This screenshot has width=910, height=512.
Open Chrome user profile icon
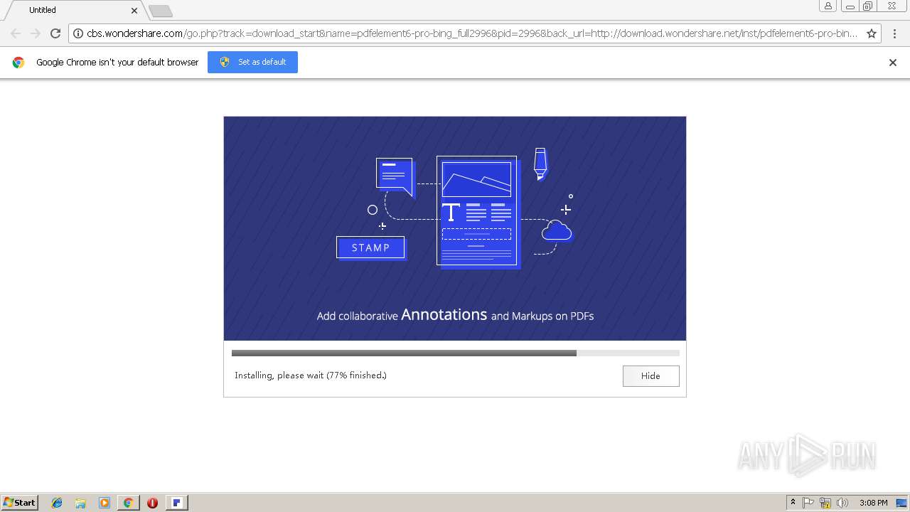click(x=828, y=6)
